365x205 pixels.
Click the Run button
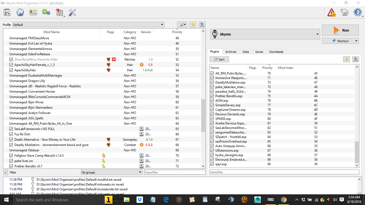pos(340,30)
